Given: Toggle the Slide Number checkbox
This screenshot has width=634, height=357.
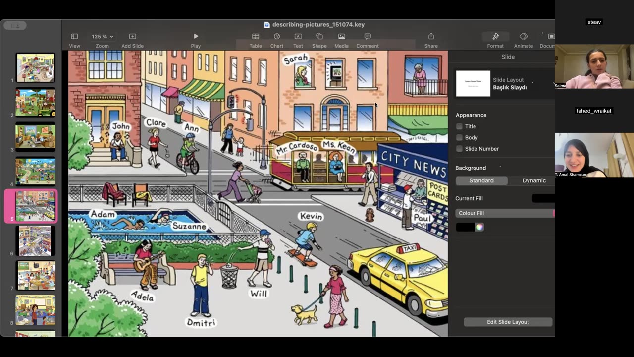Looking at the screenshot, I should [459, 149].
